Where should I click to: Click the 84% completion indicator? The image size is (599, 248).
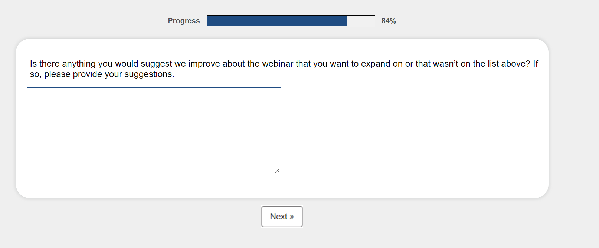[389, 21]
